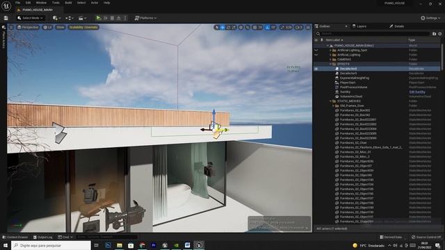The width and height of the screenshot is (445, 250).
Task: Click the Outliner search field
Action: click(x=373, y=34)
